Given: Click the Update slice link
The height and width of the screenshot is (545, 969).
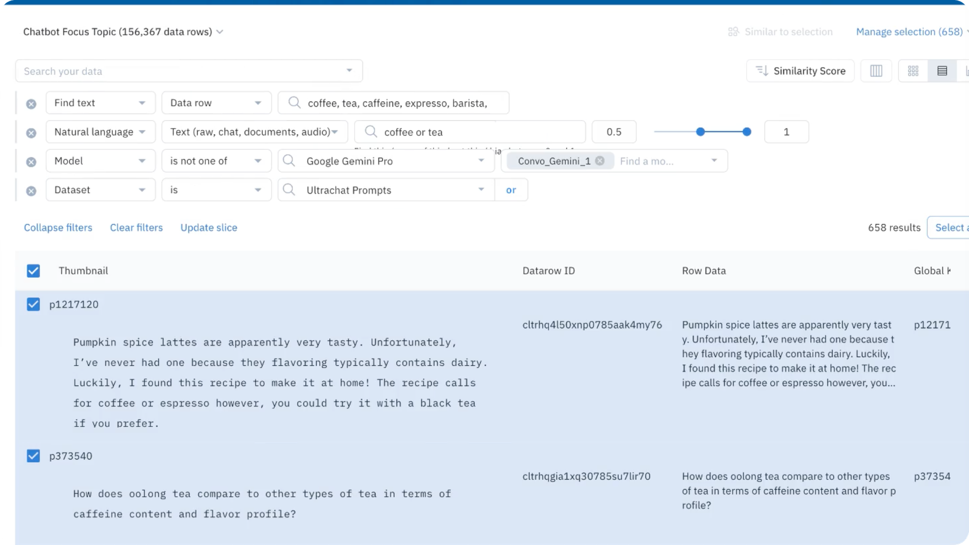Looking at the screenshot, I should click(209, 228).
